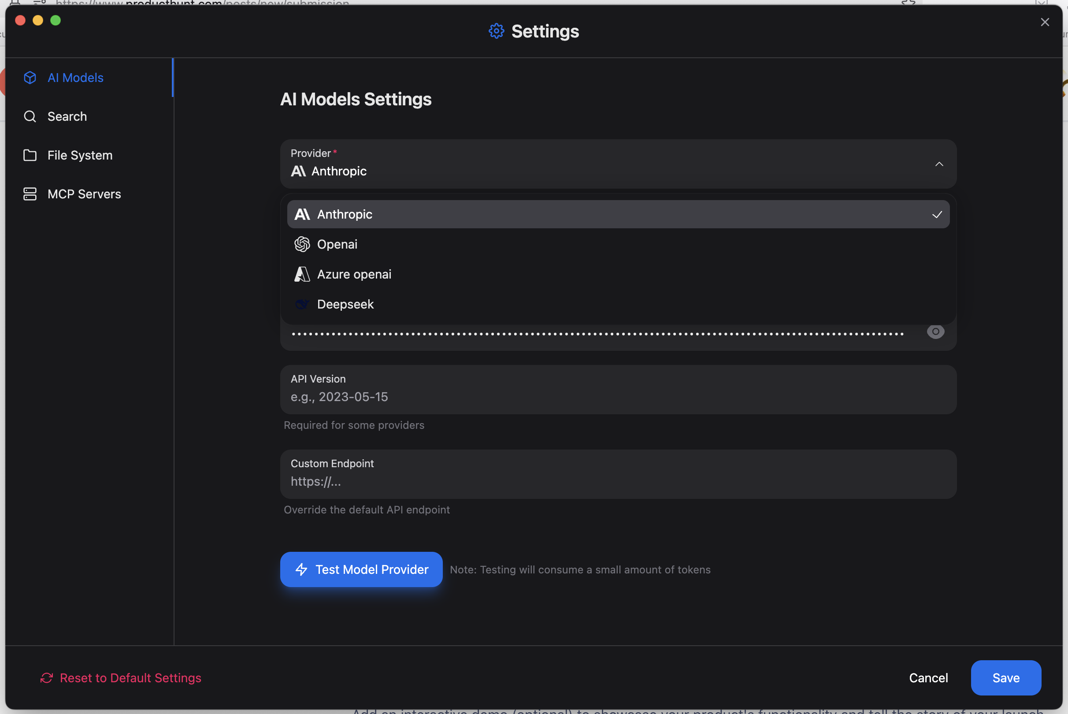Screen dimensions: 1068x714
Task: Click the MCP Servers server icon
Action: [30, 194]
